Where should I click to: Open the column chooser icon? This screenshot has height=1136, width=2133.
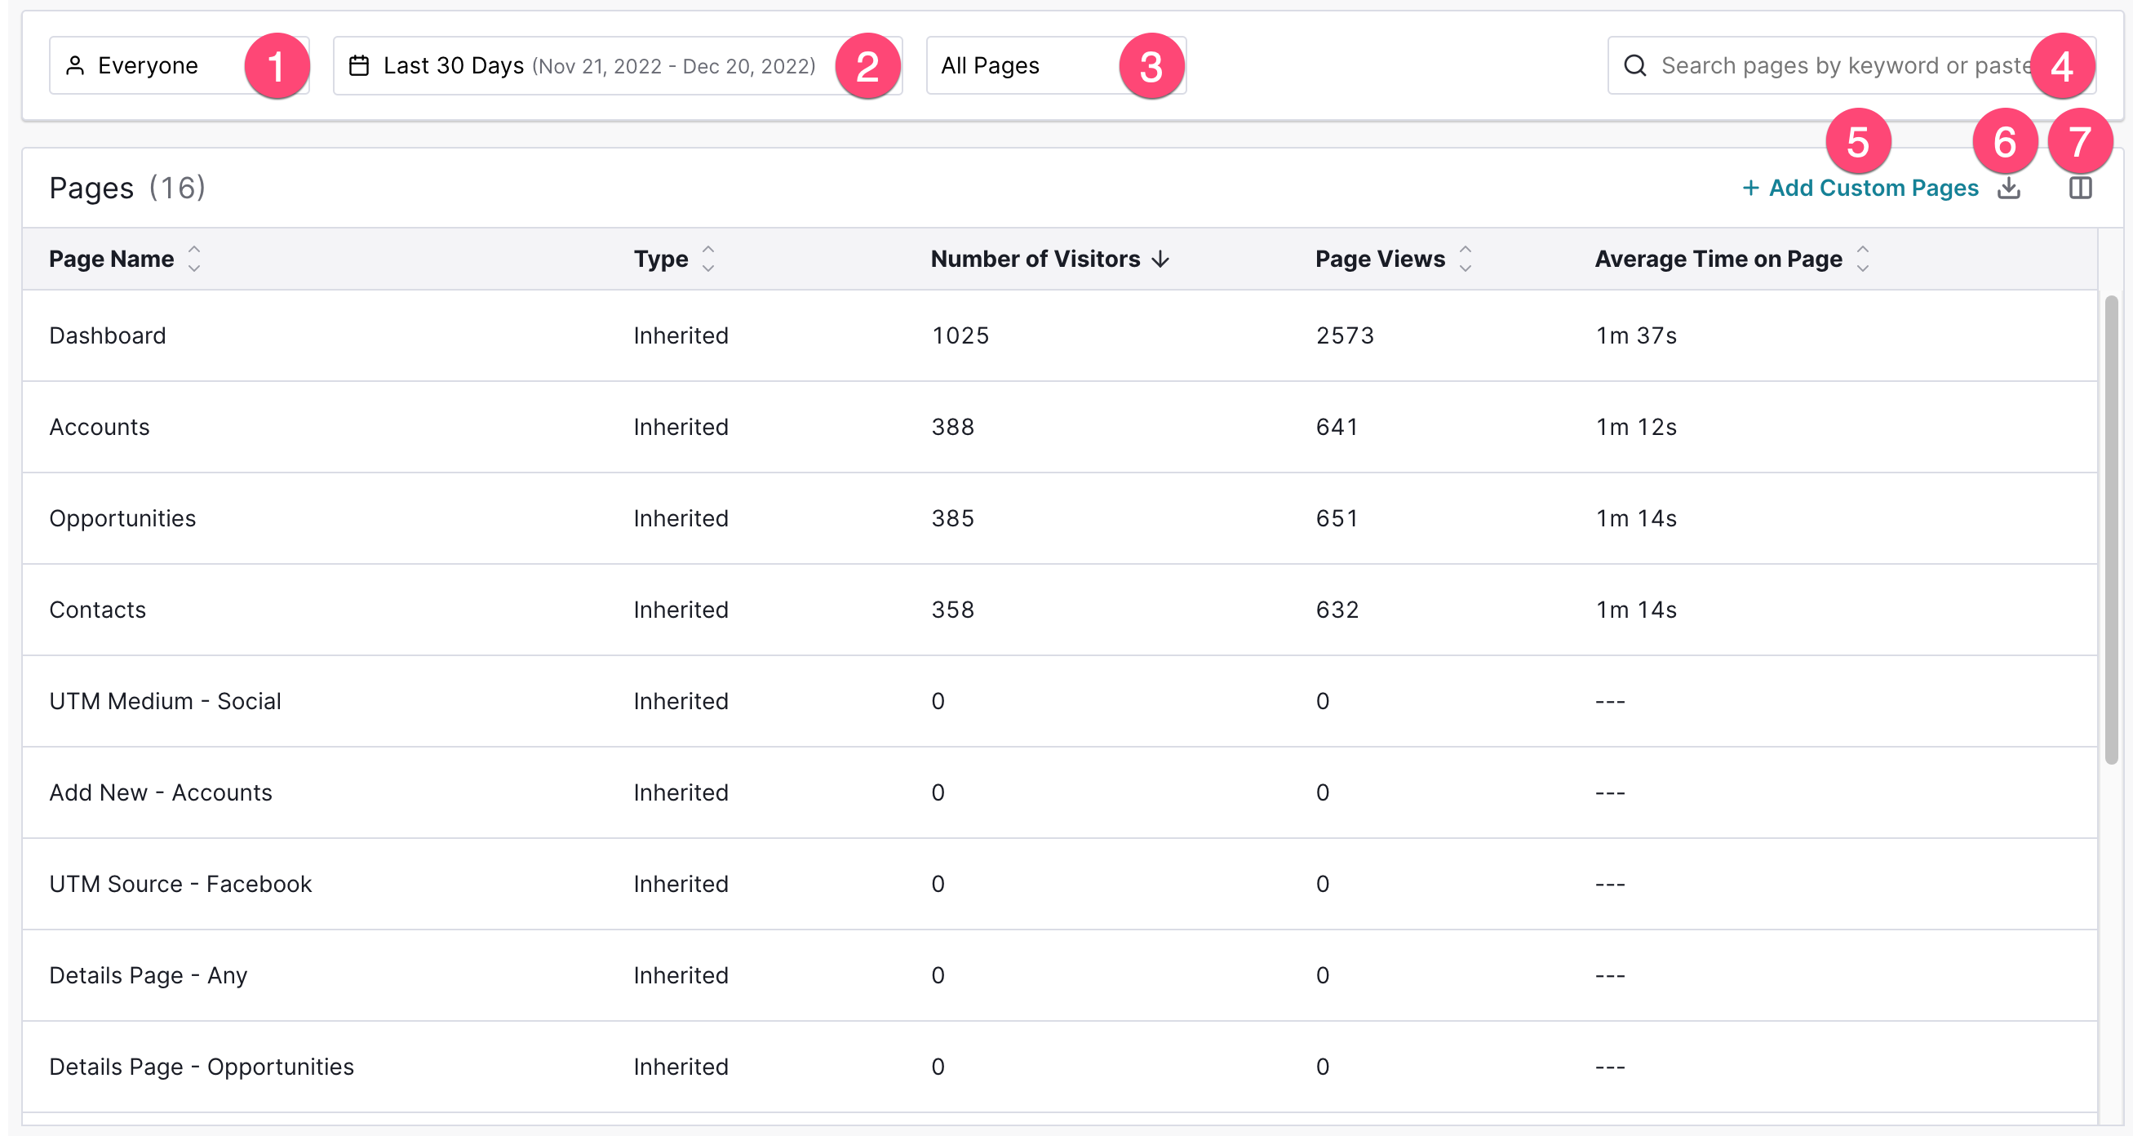click(x=2080, y=188)
